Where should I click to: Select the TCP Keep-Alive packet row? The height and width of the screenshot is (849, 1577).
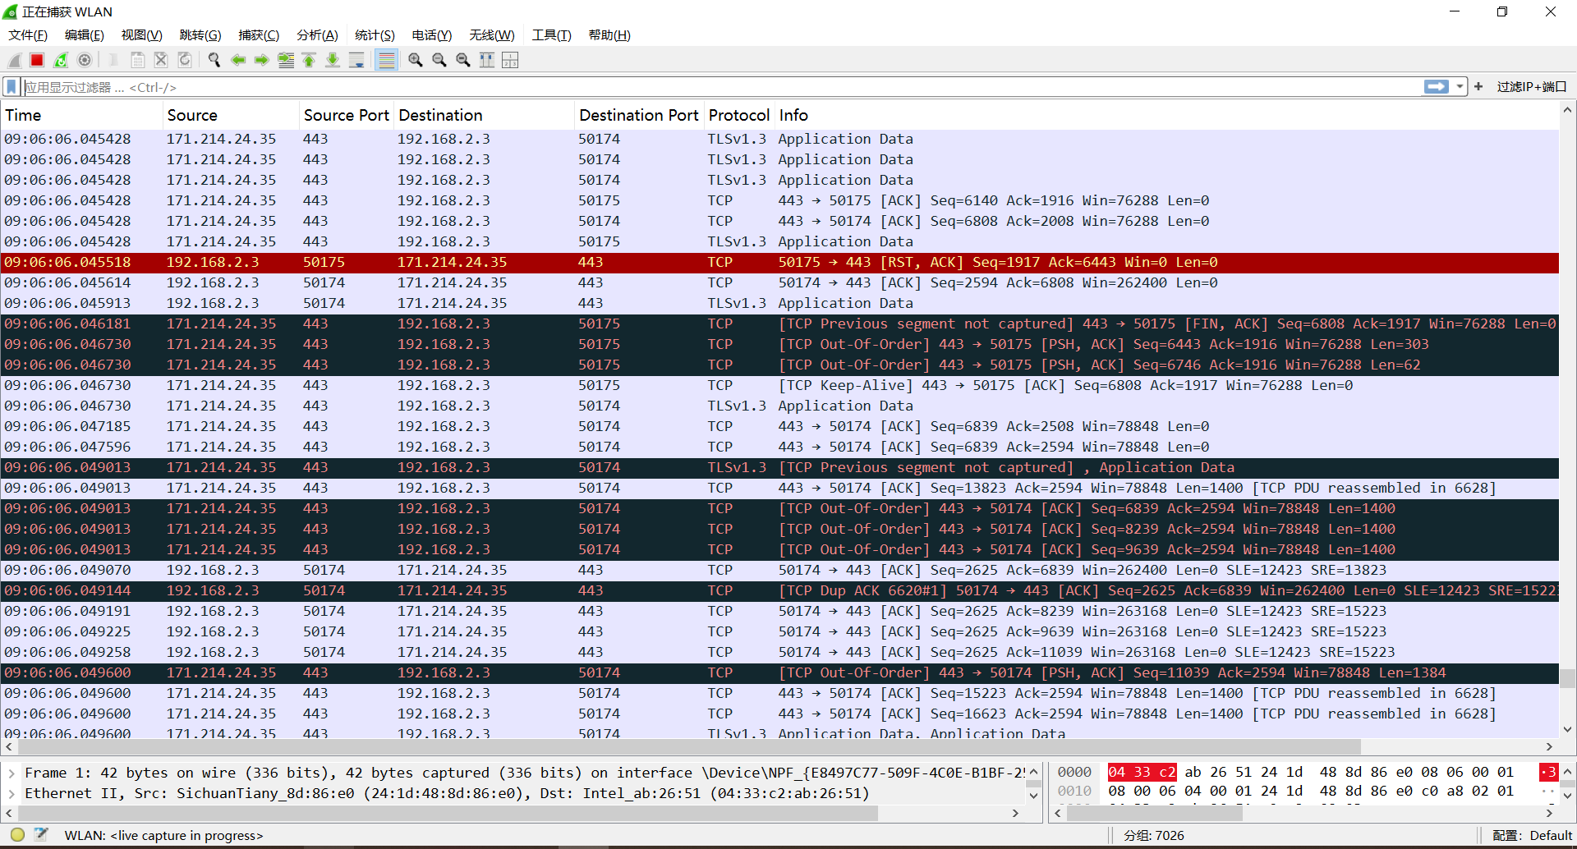[x=780, y=385]
